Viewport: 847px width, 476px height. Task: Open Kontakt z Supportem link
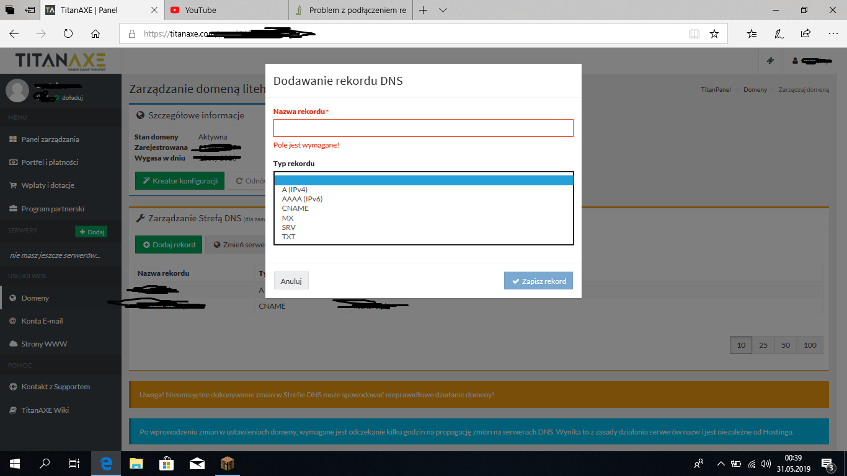coord(56,387)
